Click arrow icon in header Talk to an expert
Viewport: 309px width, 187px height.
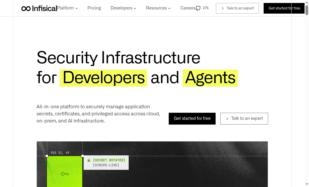click(223, 8)
